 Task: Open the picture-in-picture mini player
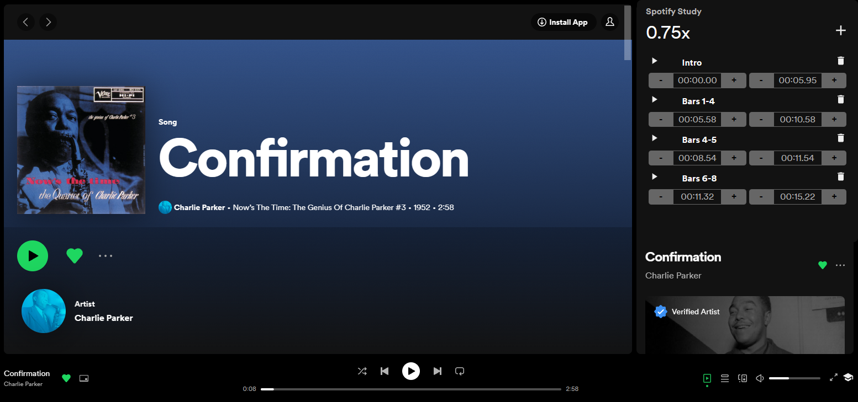coord(84,378)
